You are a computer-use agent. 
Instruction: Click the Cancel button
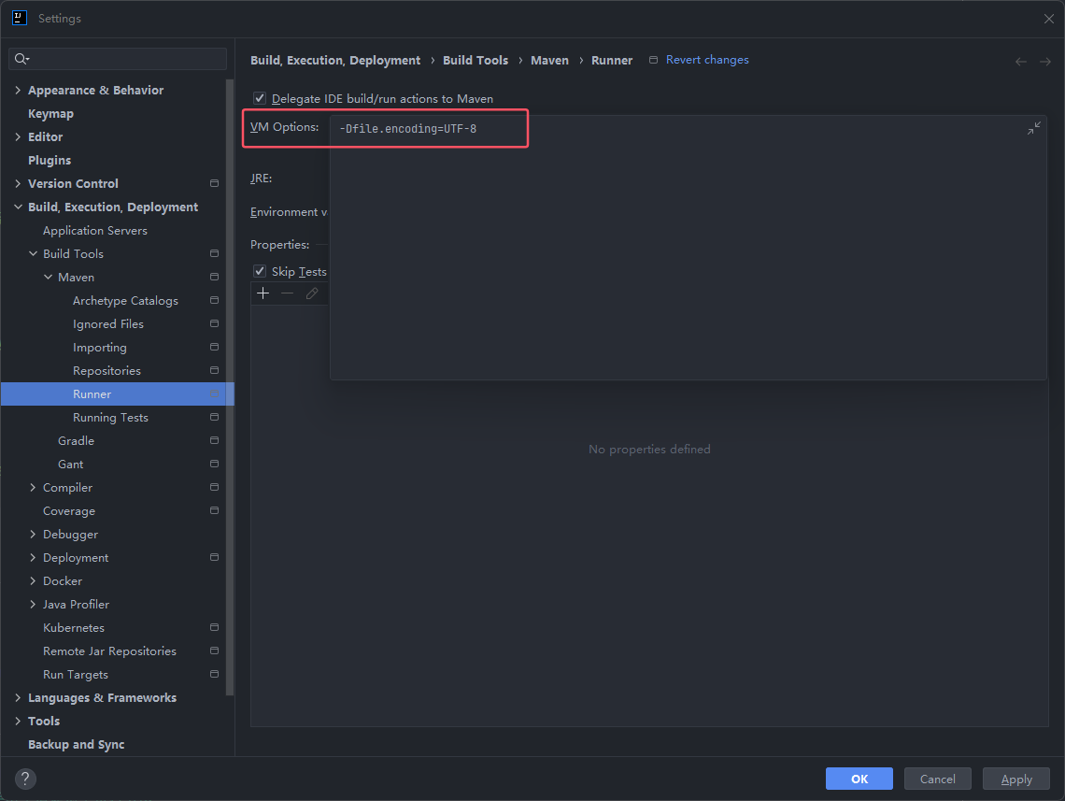tap(937, 779)
